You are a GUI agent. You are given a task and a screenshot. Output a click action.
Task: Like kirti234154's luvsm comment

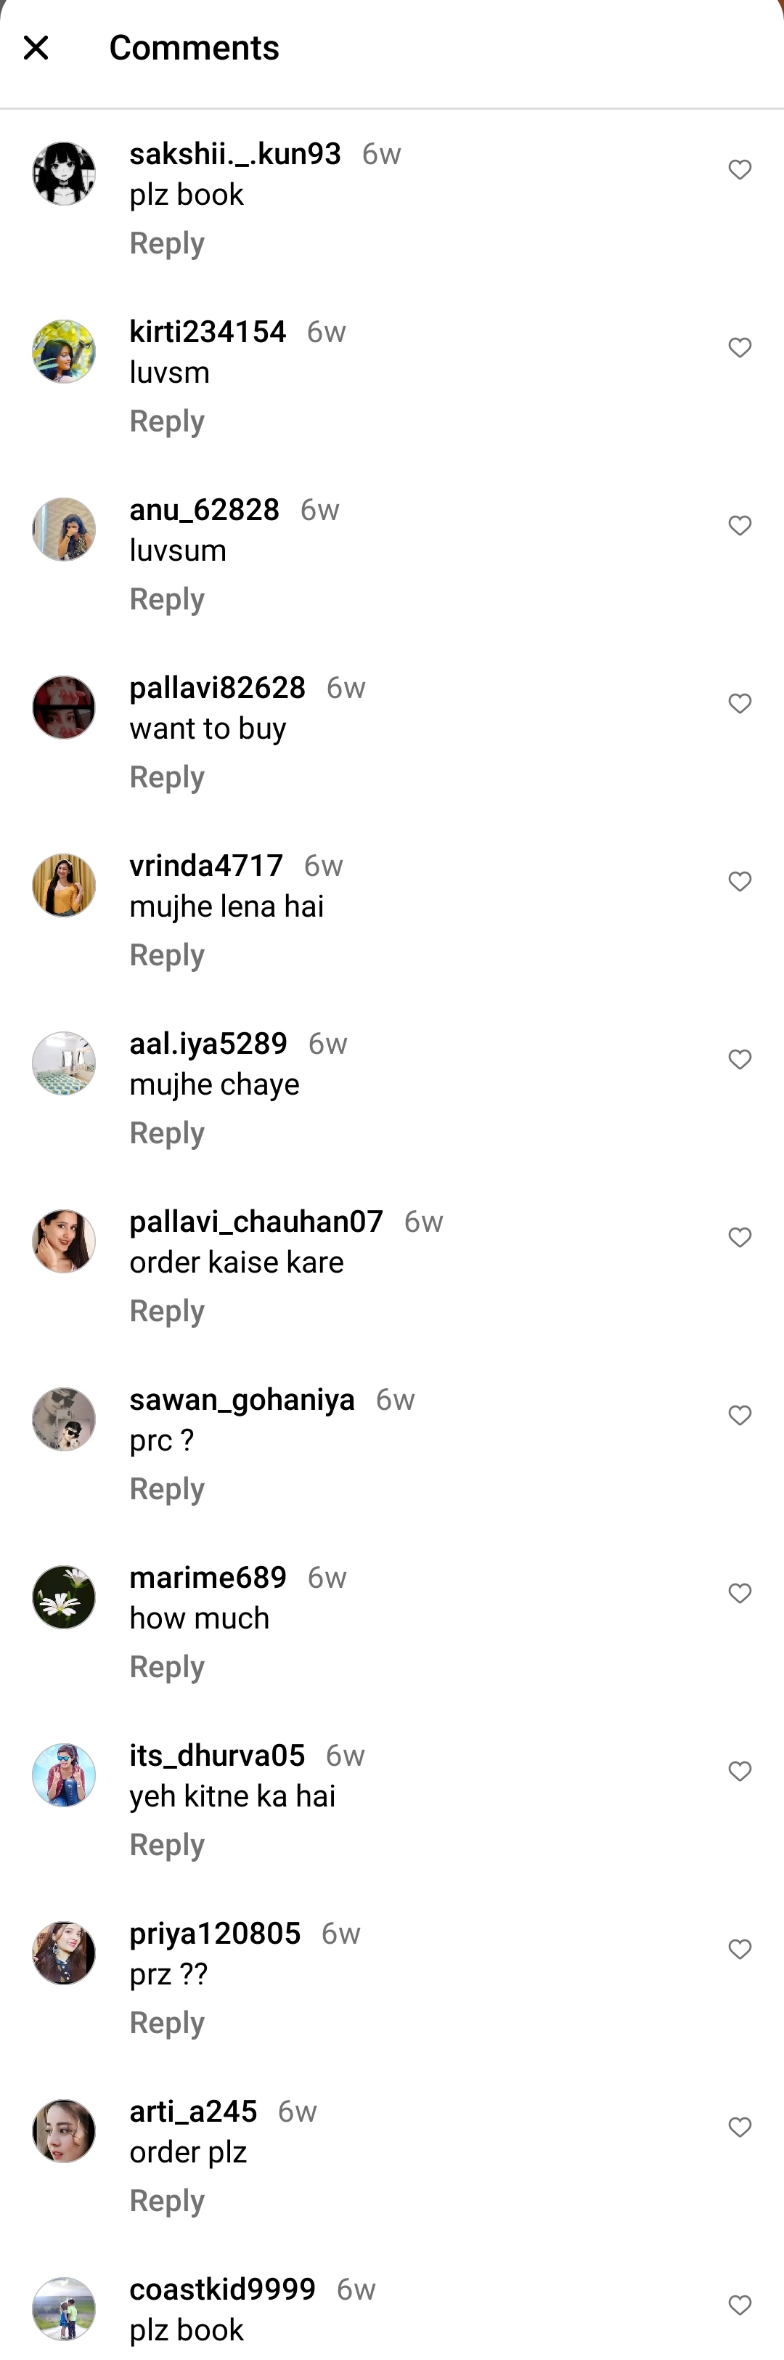pyautogui.click(x=739, y=348)
